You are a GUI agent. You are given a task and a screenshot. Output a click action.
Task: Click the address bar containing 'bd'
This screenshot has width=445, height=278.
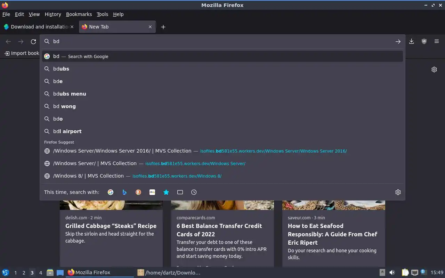click(222, 41)
